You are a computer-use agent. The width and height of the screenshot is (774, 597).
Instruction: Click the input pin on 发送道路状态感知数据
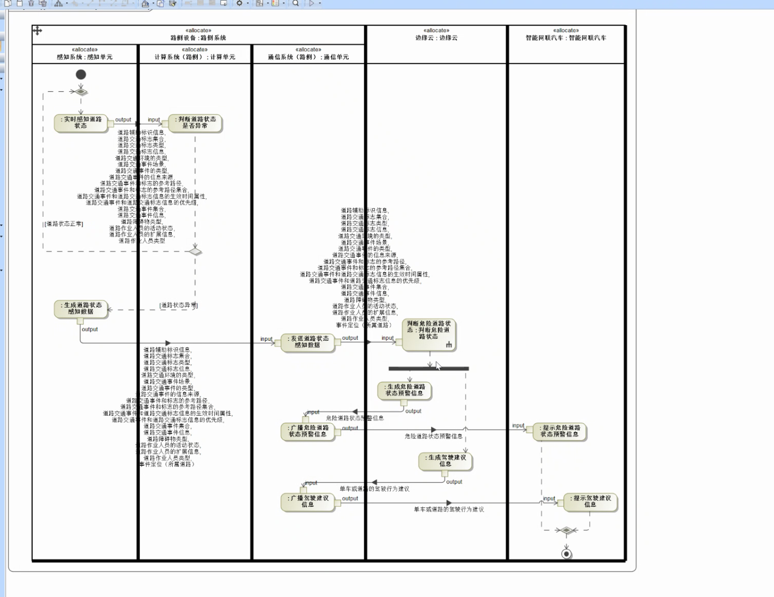[x=278, y=343]
